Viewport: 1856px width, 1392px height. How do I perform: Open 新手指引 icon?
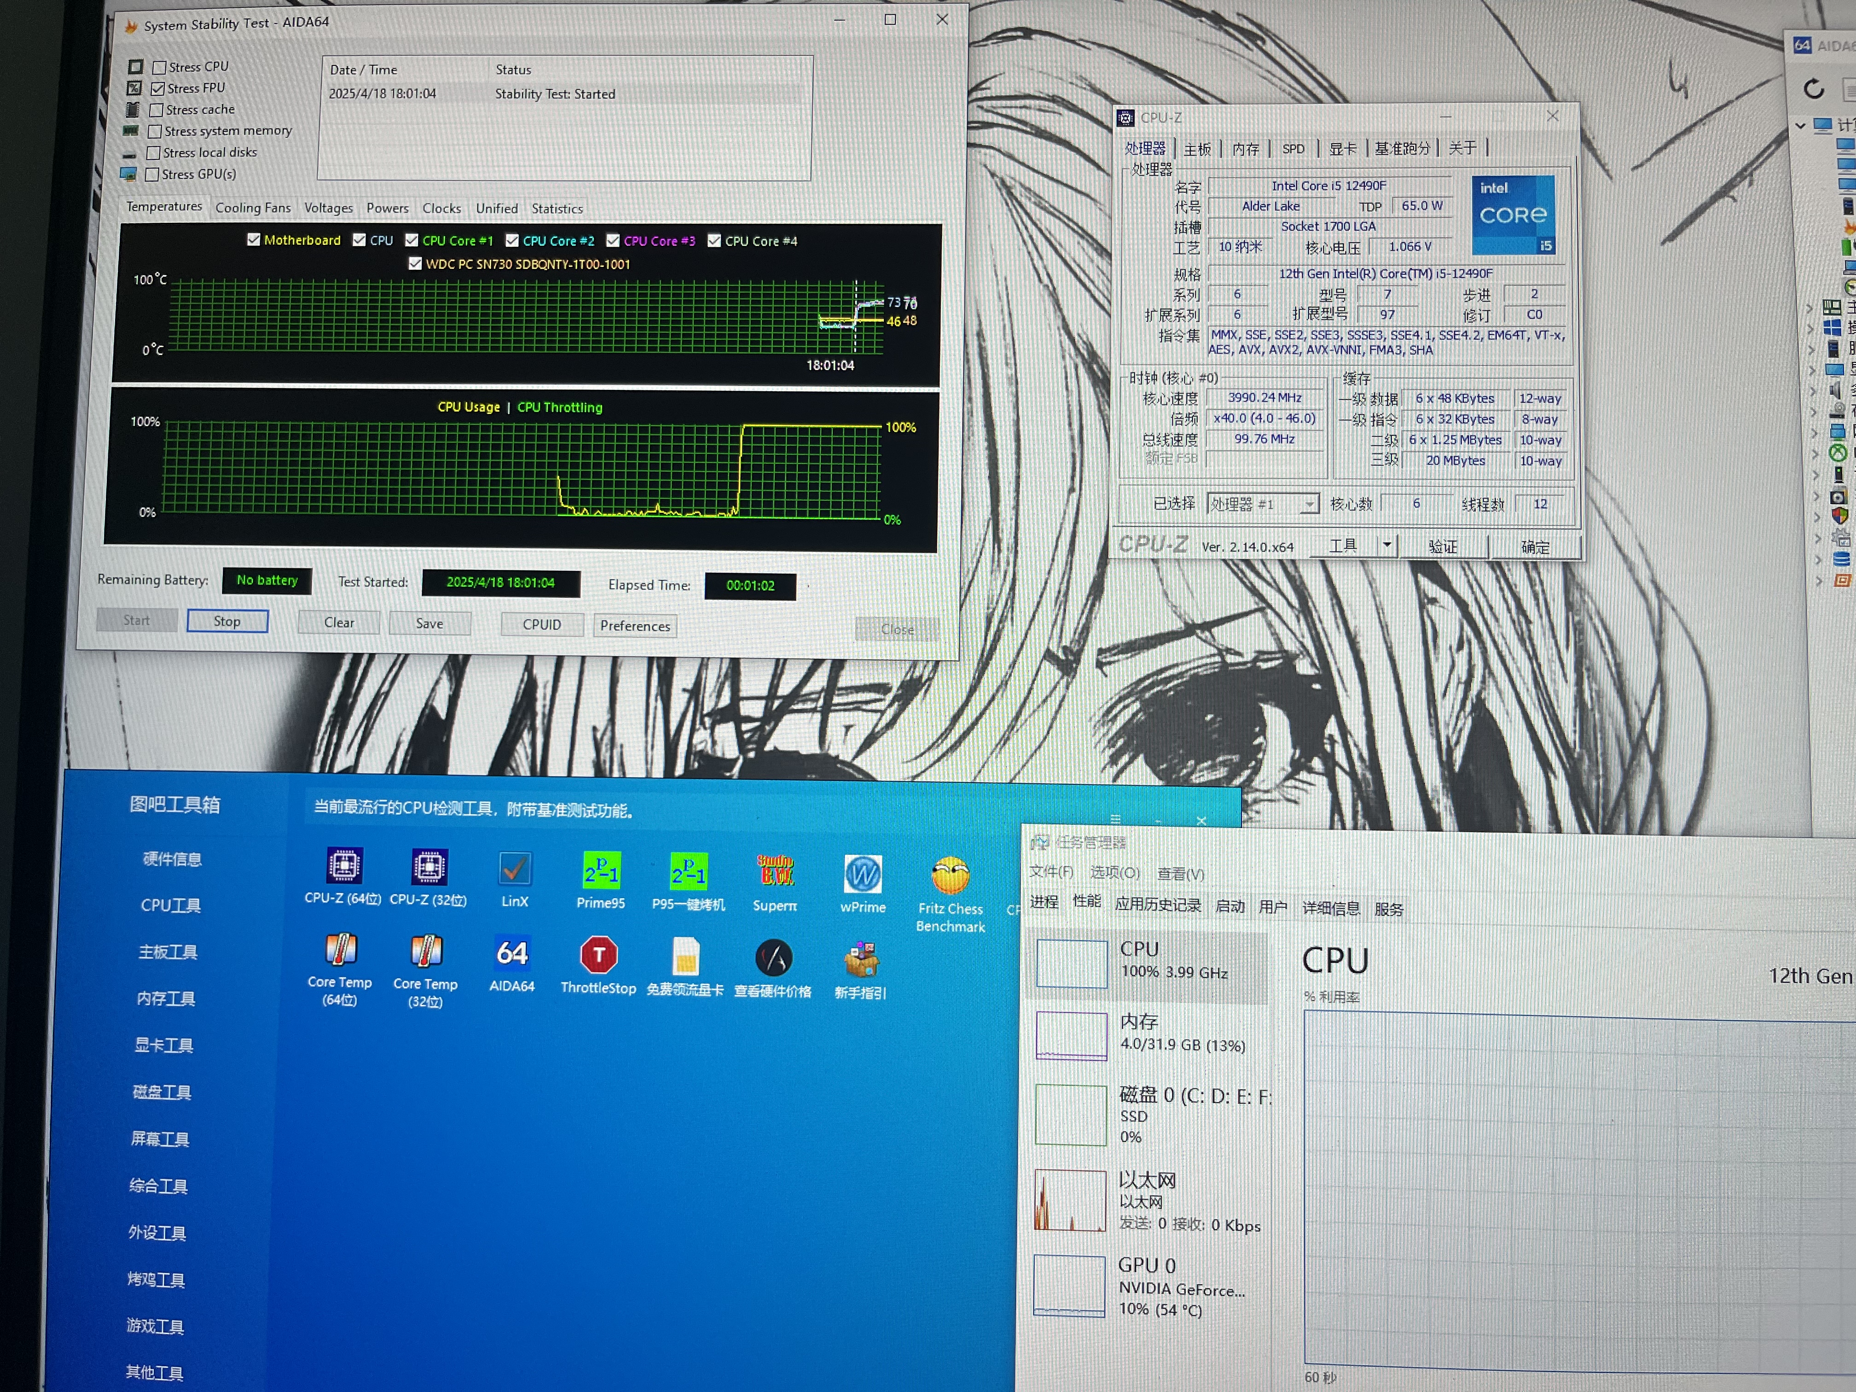[860, 971]
